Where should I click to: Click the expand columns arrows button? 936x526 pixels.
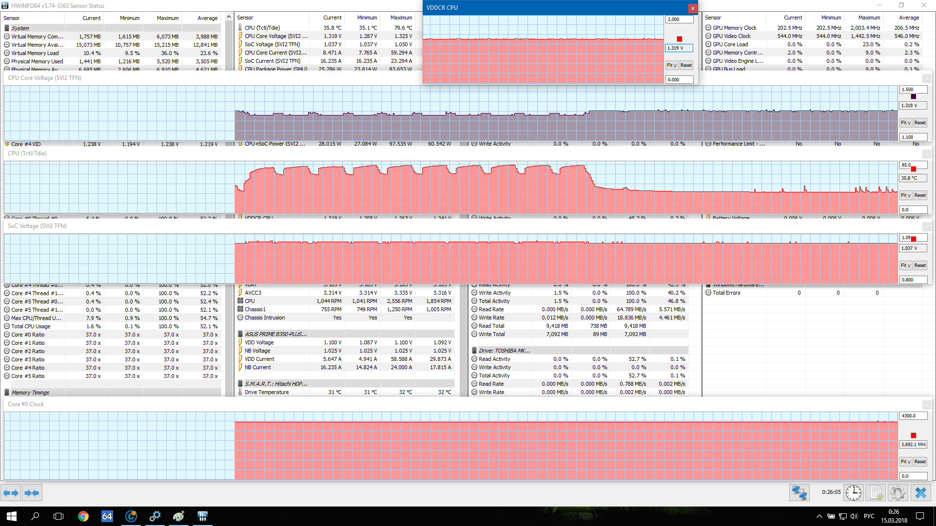click(11, 493)
